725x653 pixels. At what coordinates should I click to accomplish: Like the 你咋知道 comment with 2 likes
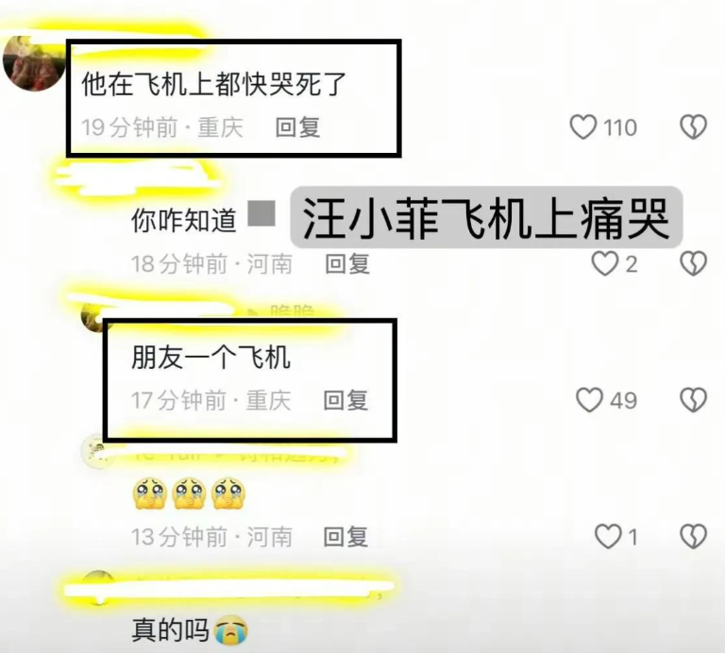[605, 263]
